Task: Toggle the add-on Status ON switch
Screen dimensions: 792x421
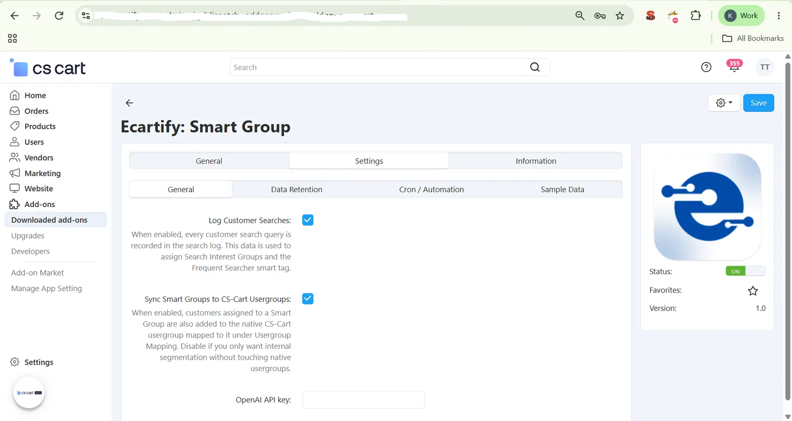Action: click(x=745, y=271)
